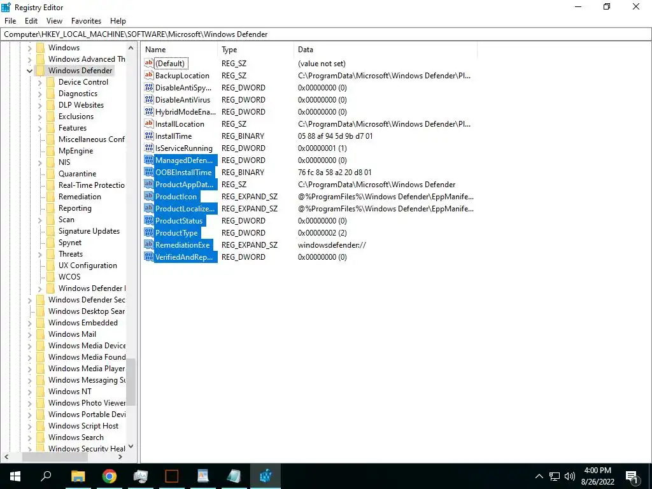Sort values by Data column header
This screenshot has width=652, height=489.
385,50
